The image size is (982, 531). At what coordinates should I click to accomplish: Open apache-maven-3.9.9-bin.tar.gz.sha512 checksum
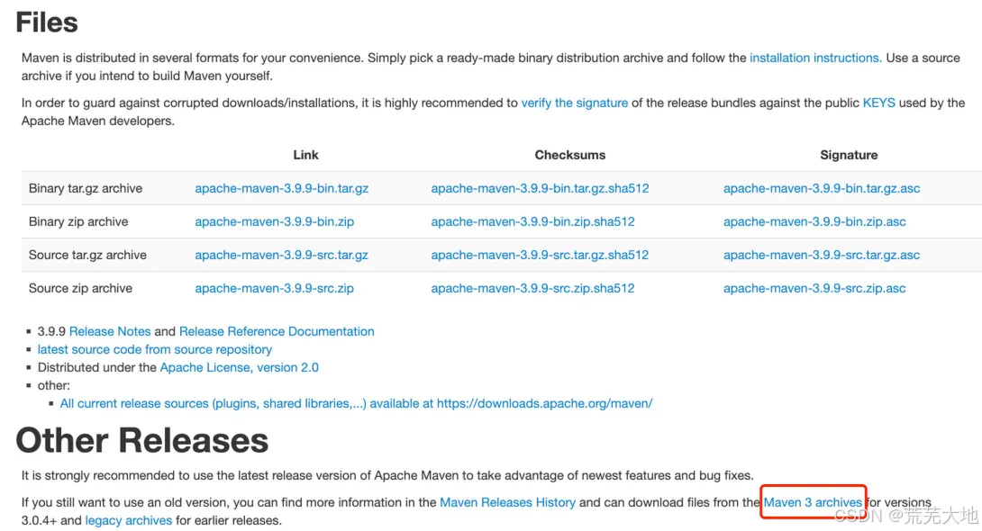pyautogui.click(x=540, y=188)
